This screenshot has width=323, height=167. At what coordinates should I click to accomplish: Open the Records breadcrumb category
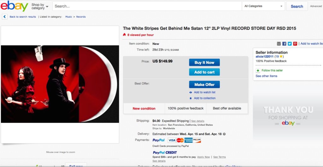(x=81, y=17)
